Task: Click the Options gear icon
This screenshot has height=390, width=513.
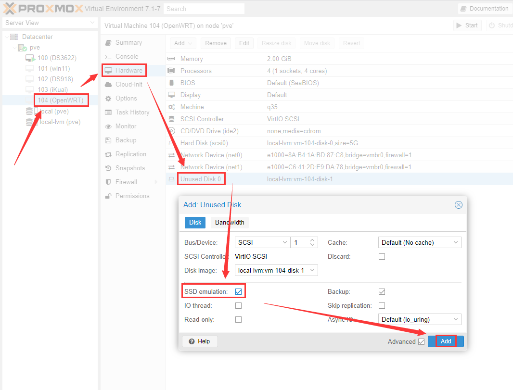Action: 108,99
